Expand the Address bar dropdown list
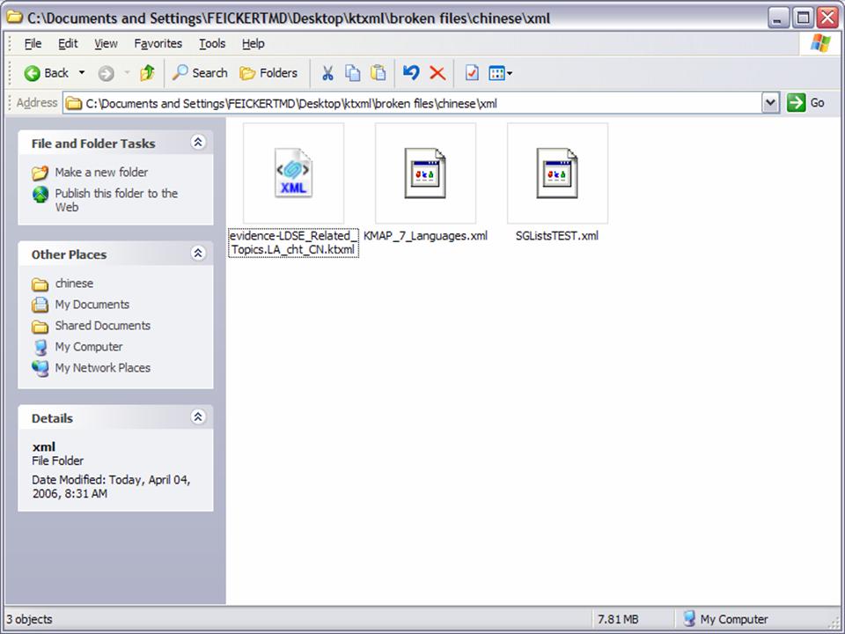Viewport: 845px width, 634px height. point(771,103)
